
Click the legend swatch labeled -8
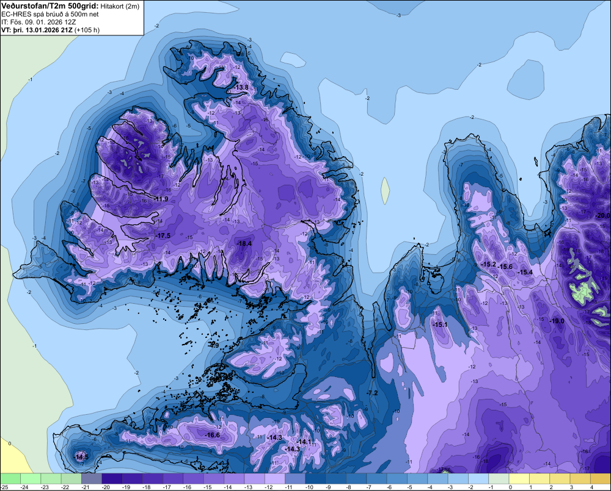356,479
